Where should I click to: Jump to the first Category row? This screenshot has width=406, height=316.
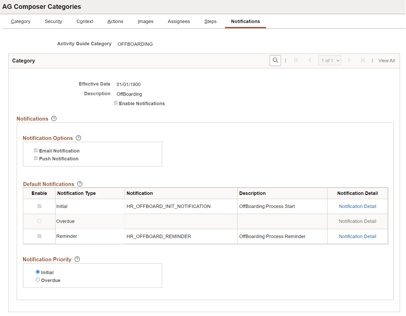click(296, 60)
